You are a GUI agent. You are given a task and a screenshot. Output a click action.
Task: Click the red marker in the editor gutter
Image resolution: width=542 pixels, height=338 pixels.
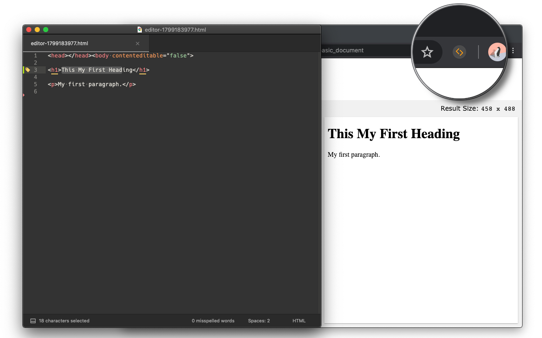pos(24,95)
